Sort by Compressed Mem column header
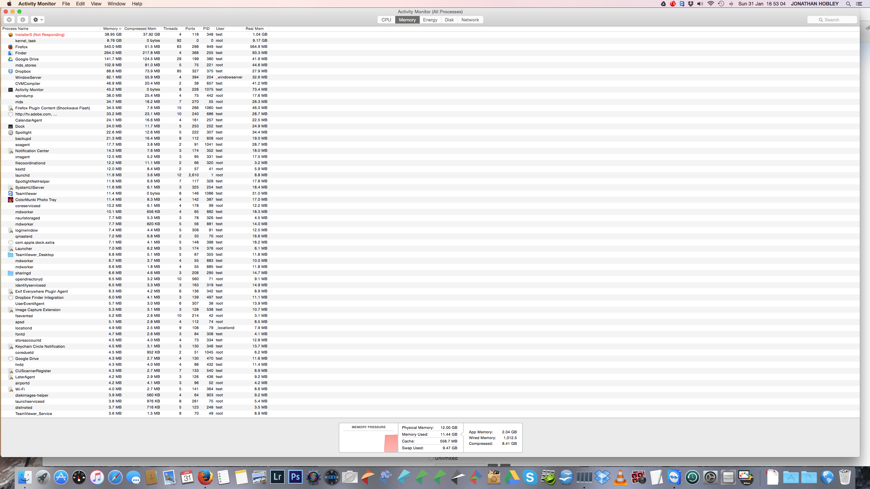 pyautogui.click(x=140, y=29)
